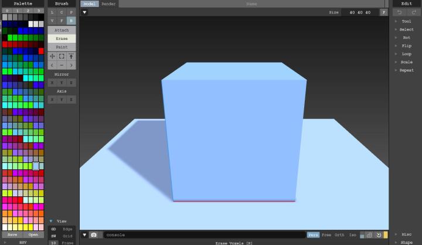
Task: Select the Face brush (F)
Action: 62,21
